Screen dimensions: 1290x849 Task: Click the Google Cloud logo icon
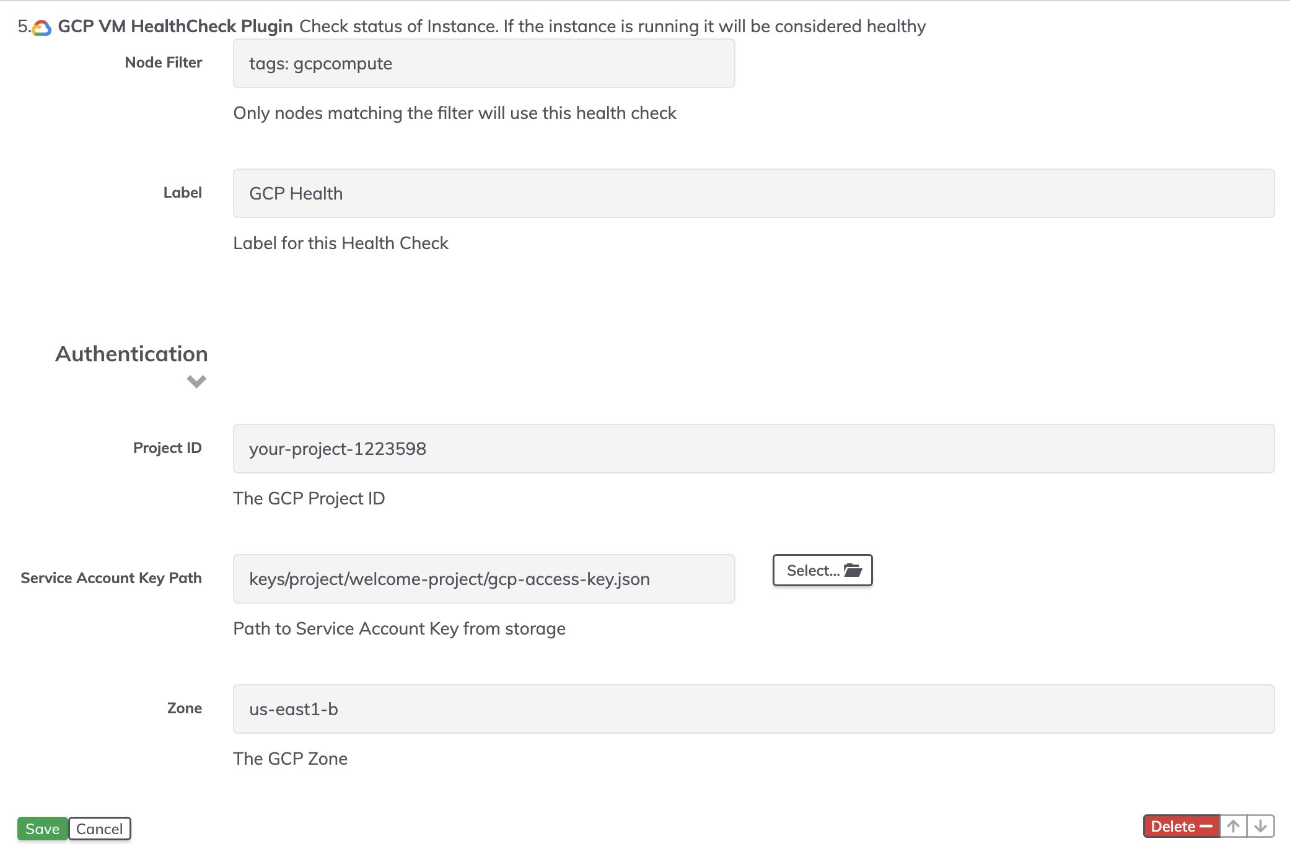click(x=42, y=27)
